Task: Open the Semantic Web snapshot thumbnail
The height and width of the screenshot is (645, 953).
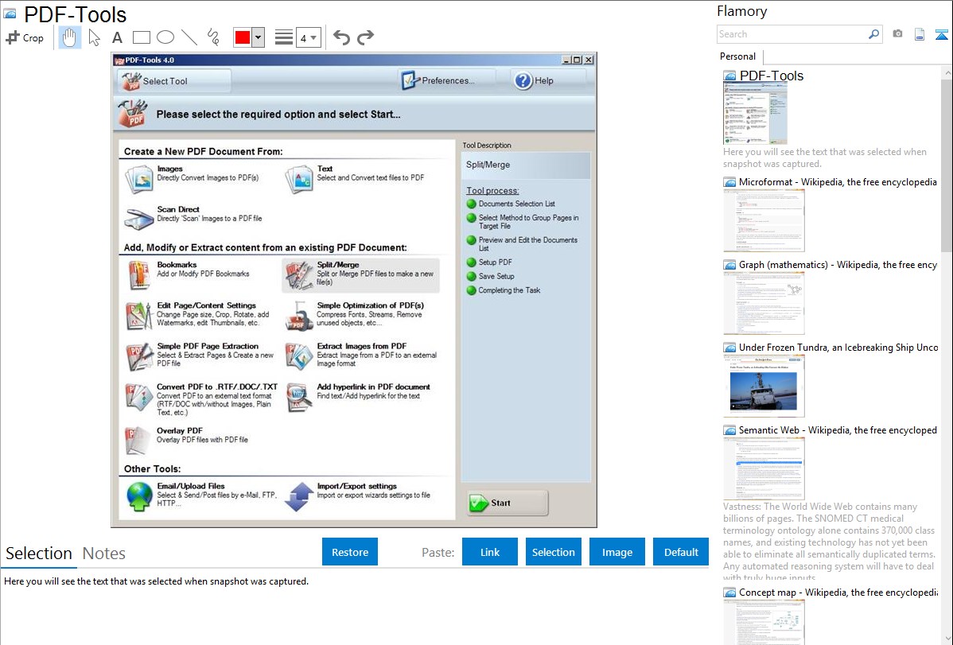Action: 764,468
